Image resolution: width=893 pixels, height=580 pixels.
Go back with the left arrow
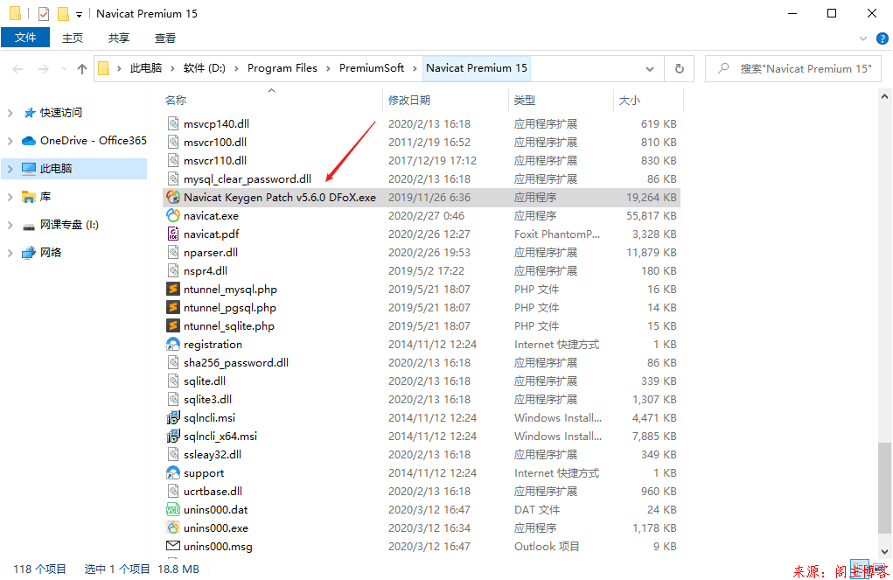point(17,69)
